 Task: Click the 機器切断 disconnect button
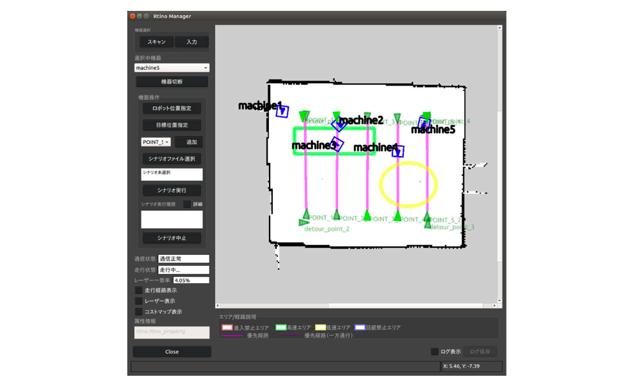[172, 82]
